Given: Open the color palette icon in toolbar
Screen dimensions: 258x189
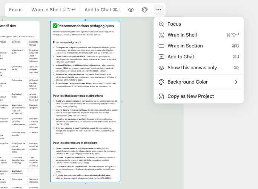Looking at the screenshot, I should (145, 10).
